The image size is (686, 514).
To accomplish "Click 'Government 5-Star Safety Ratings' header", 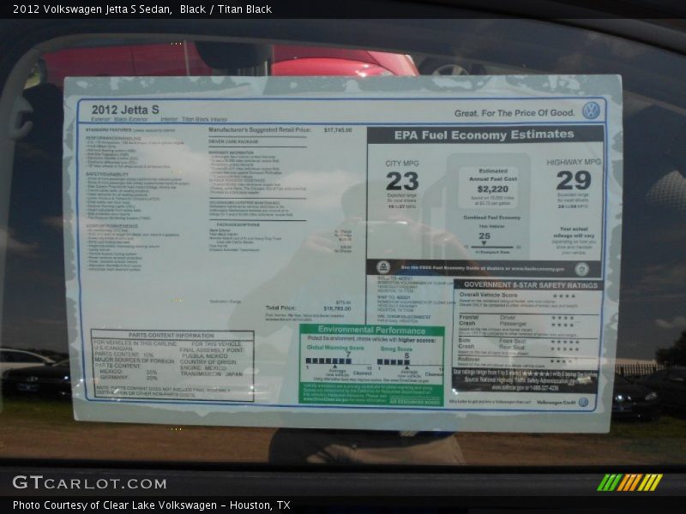I will (530, 285).
